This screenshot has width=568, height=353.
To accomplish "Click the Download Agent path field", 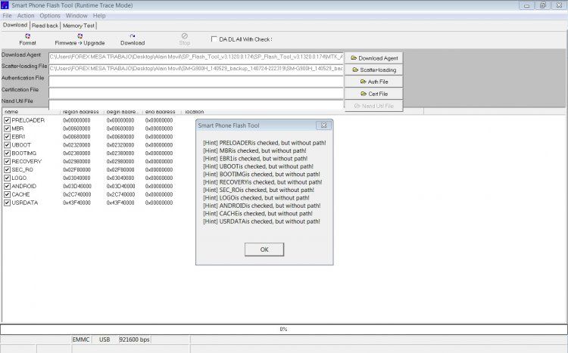I will [x=196, y=57].
